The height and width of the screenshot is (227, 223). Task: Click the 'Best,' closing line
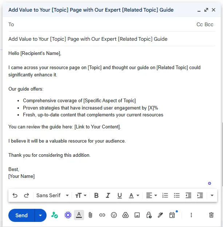[13, 169]
